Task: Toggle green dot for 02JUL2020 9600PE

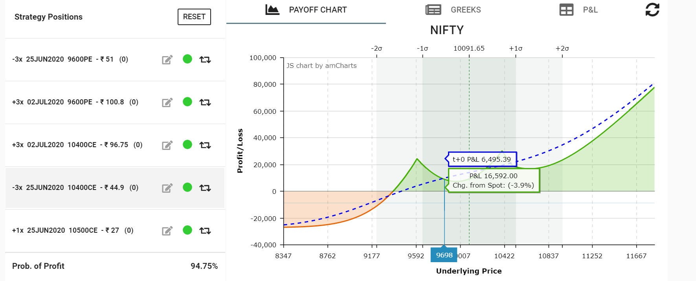Action: pos(187,102)
